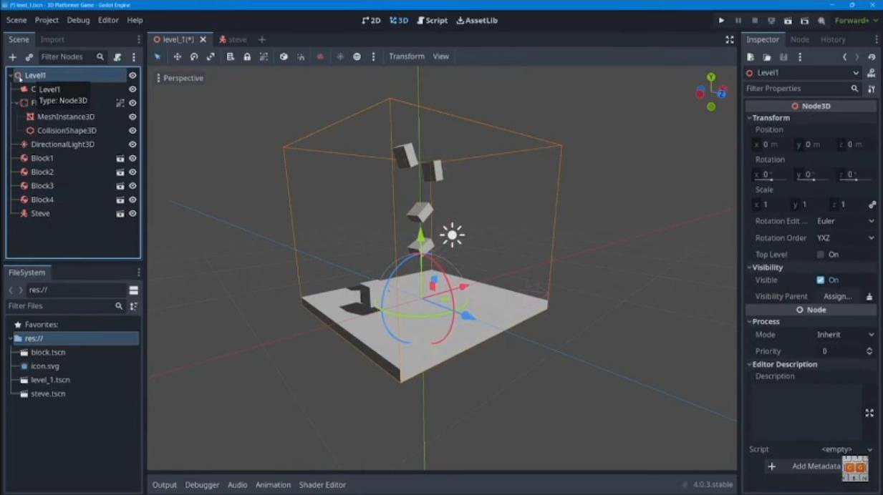Activate the Rotate Mode tool

193,57
